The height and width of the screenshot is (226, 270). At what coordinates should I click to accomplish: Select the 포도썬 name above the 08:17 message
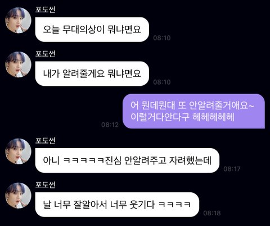[x=46, y=141]
